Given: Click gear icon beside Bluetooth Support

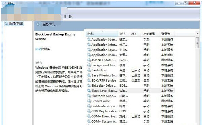Looking at the screenshot, I should (89, 96).
